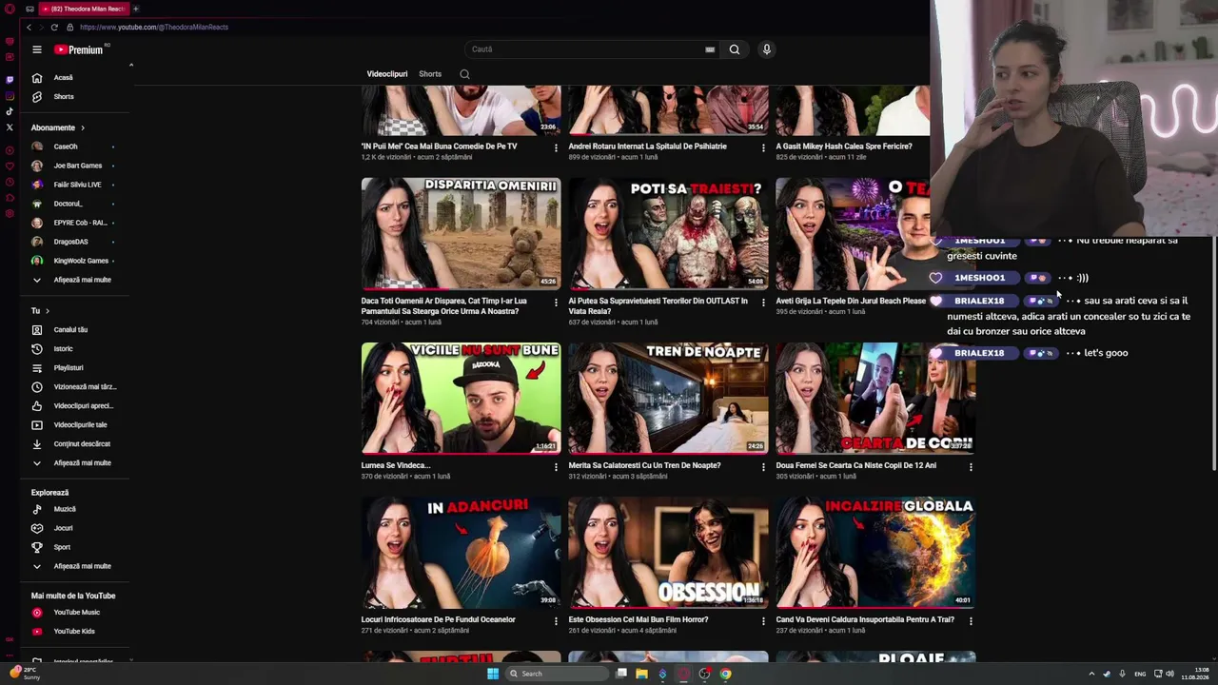This screenshot has width=1218, height=685.
Task: Expand more Explorează categories
Action: pos(73,566)
